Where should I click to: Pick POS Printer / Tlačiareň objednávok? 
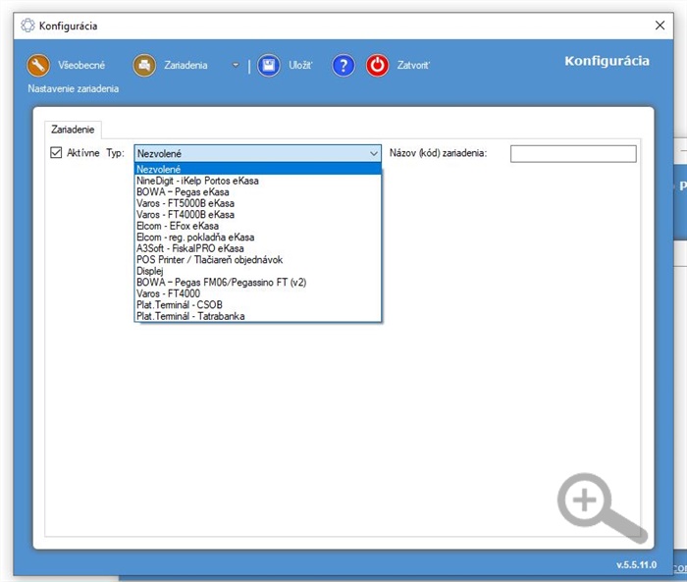257,260
